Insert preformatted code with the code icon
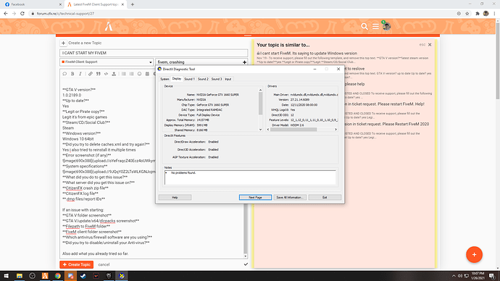This screenshot has height=281, width=500. pyautogui.click(x=107, y=74)
